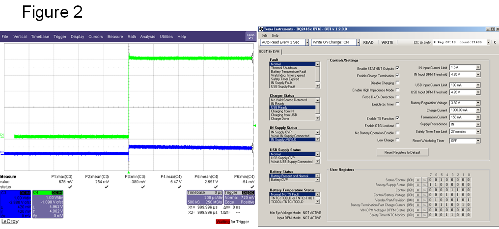499x229 pixels.
Task: Click the W button for Vender/Part/Revision (04h)
Action: pos(423,200)
